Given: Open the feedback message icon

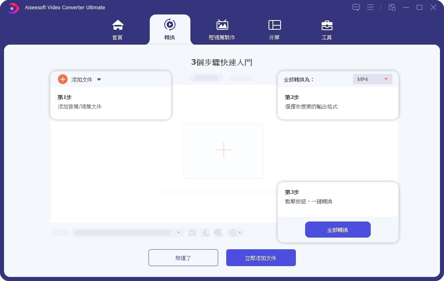Looking at the screenshot, I should click(x=356, y=7).
